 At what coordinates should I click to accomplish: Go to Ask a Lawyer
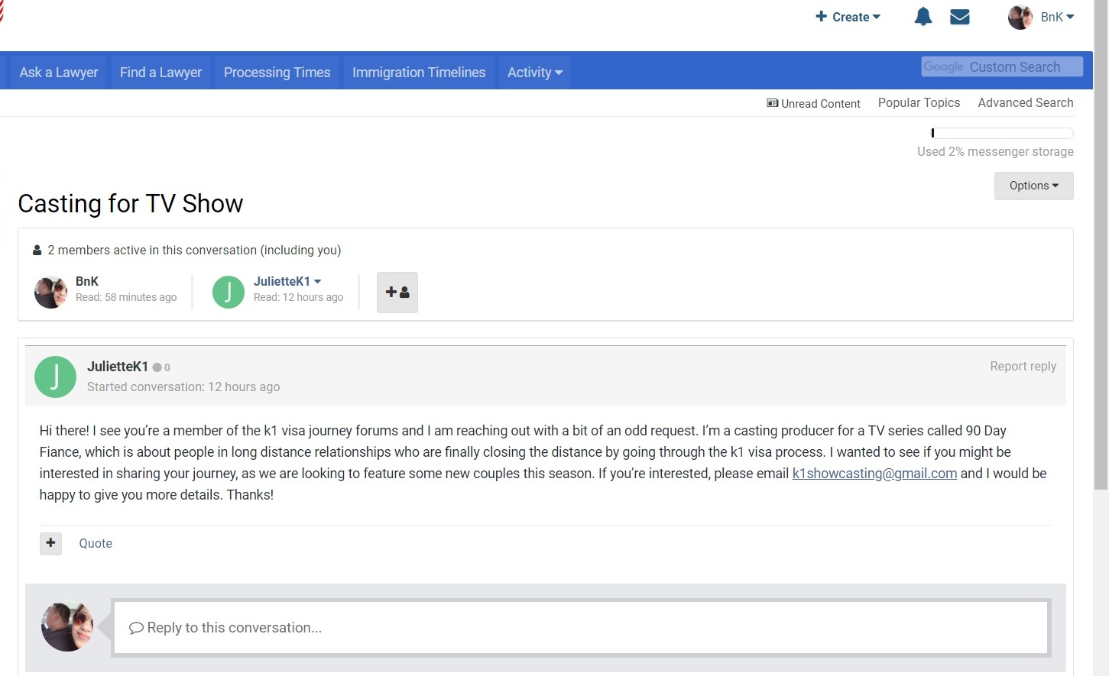pyautogui.click(x=59, y=73)
